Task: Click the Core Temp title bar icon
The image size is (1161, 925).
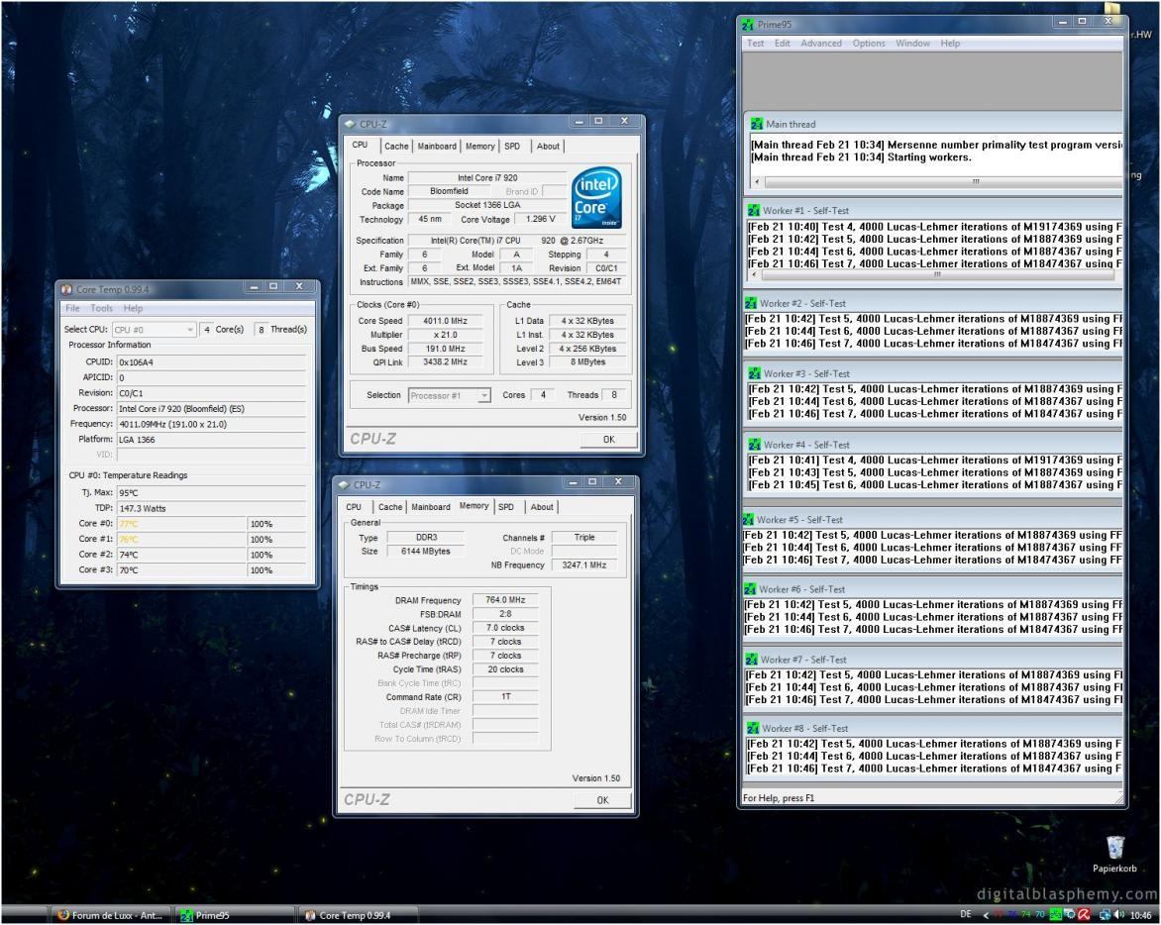Action: (66, 289)
